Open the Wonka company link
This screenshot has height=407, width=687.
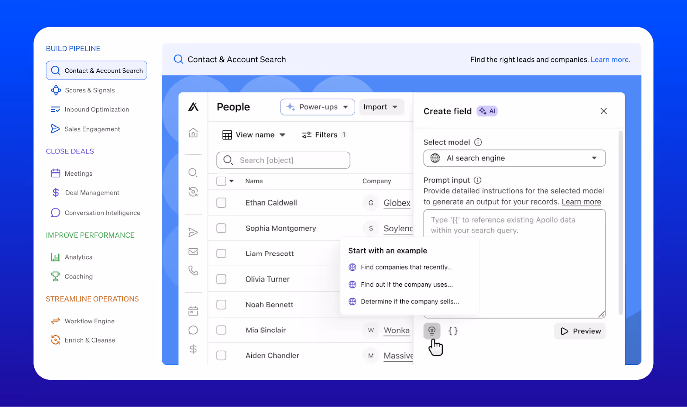tap(396, 330)
